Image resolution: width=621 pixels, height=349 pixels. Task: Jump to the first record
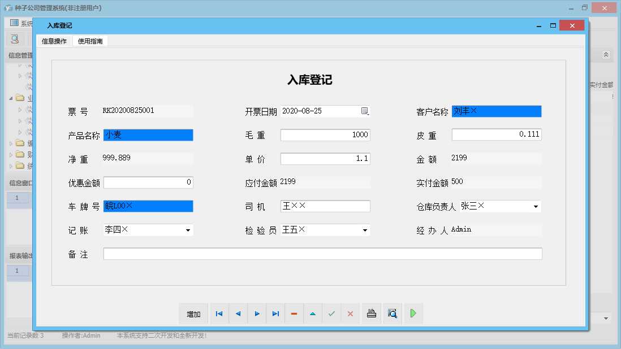point(219,313)
